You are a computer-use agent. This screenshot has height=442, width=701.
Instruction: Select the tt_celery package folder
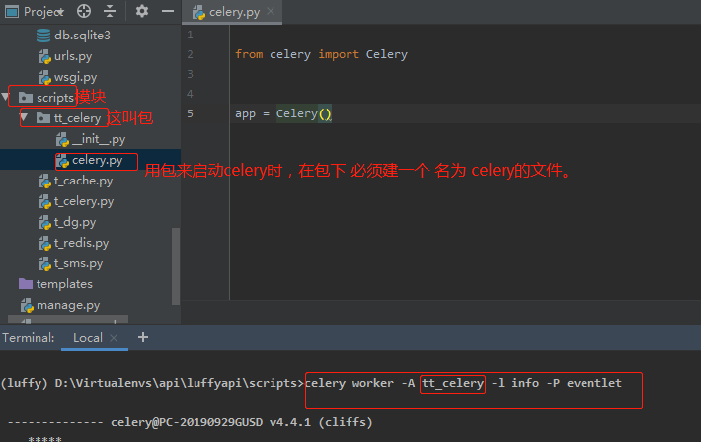pyautogui.click(x=77, y=118)
